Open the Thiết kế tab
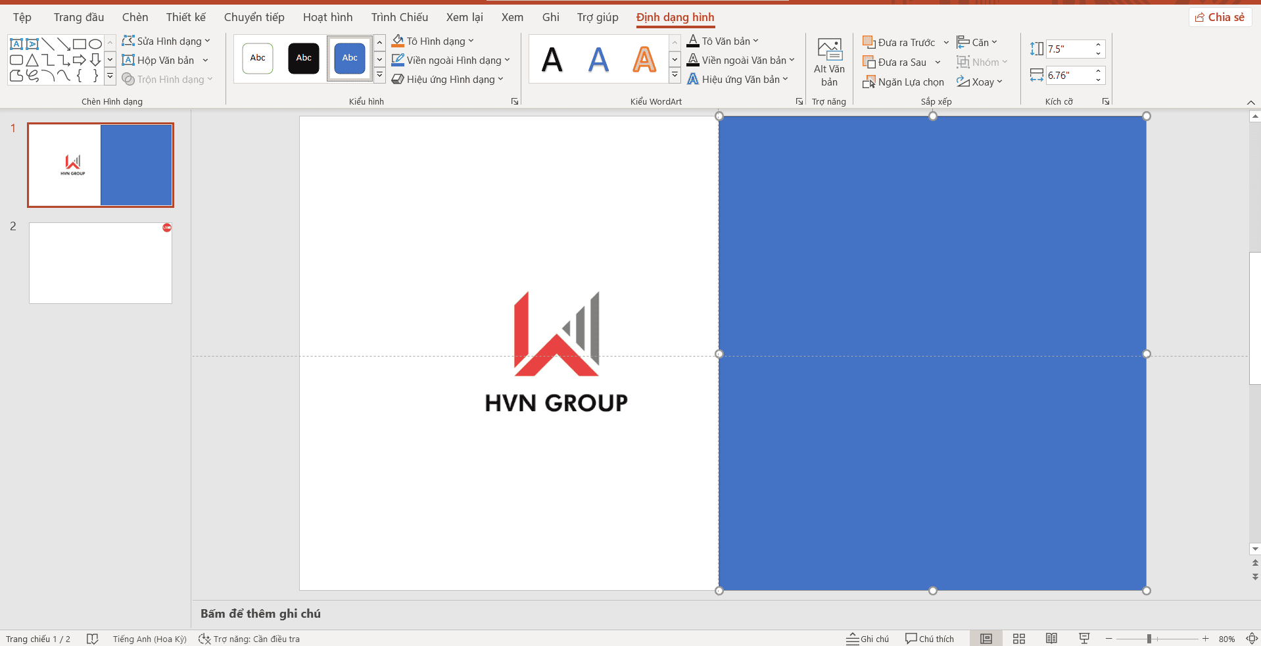 (185, 17)
